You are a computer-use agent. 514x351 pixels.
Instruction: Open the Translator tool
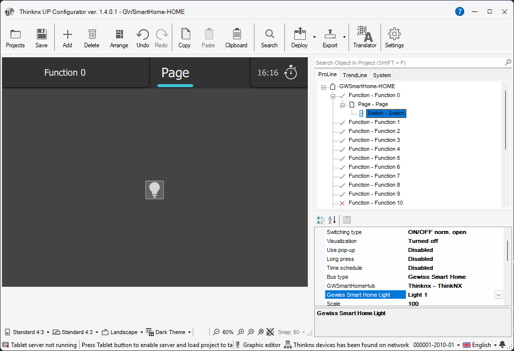coord(365,38)
